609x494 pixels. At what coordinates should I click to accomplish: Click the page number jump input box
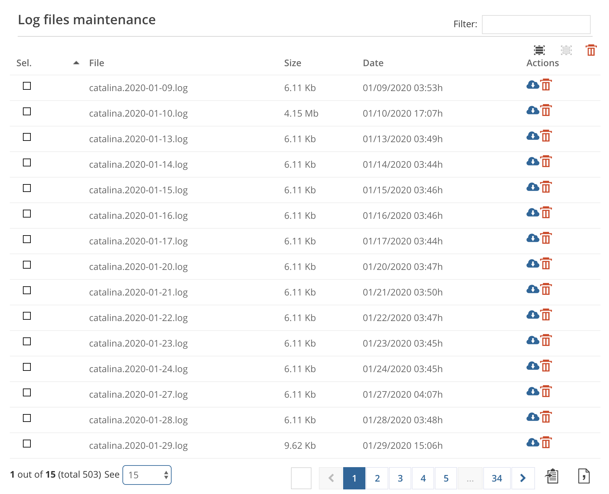(x=301, y=478)
